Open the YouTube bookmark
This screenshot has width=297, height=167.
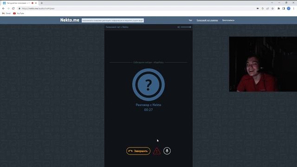point(19,13)
